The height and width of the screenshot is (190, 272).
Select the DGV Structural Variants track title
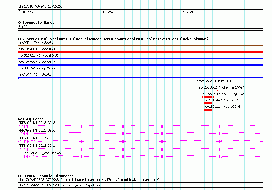pyautogui.click(x=113, y=39)
